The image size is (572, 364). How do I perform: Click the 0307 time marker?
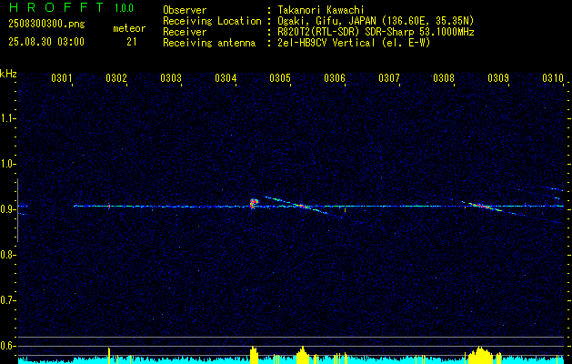[x=389, y=77]
